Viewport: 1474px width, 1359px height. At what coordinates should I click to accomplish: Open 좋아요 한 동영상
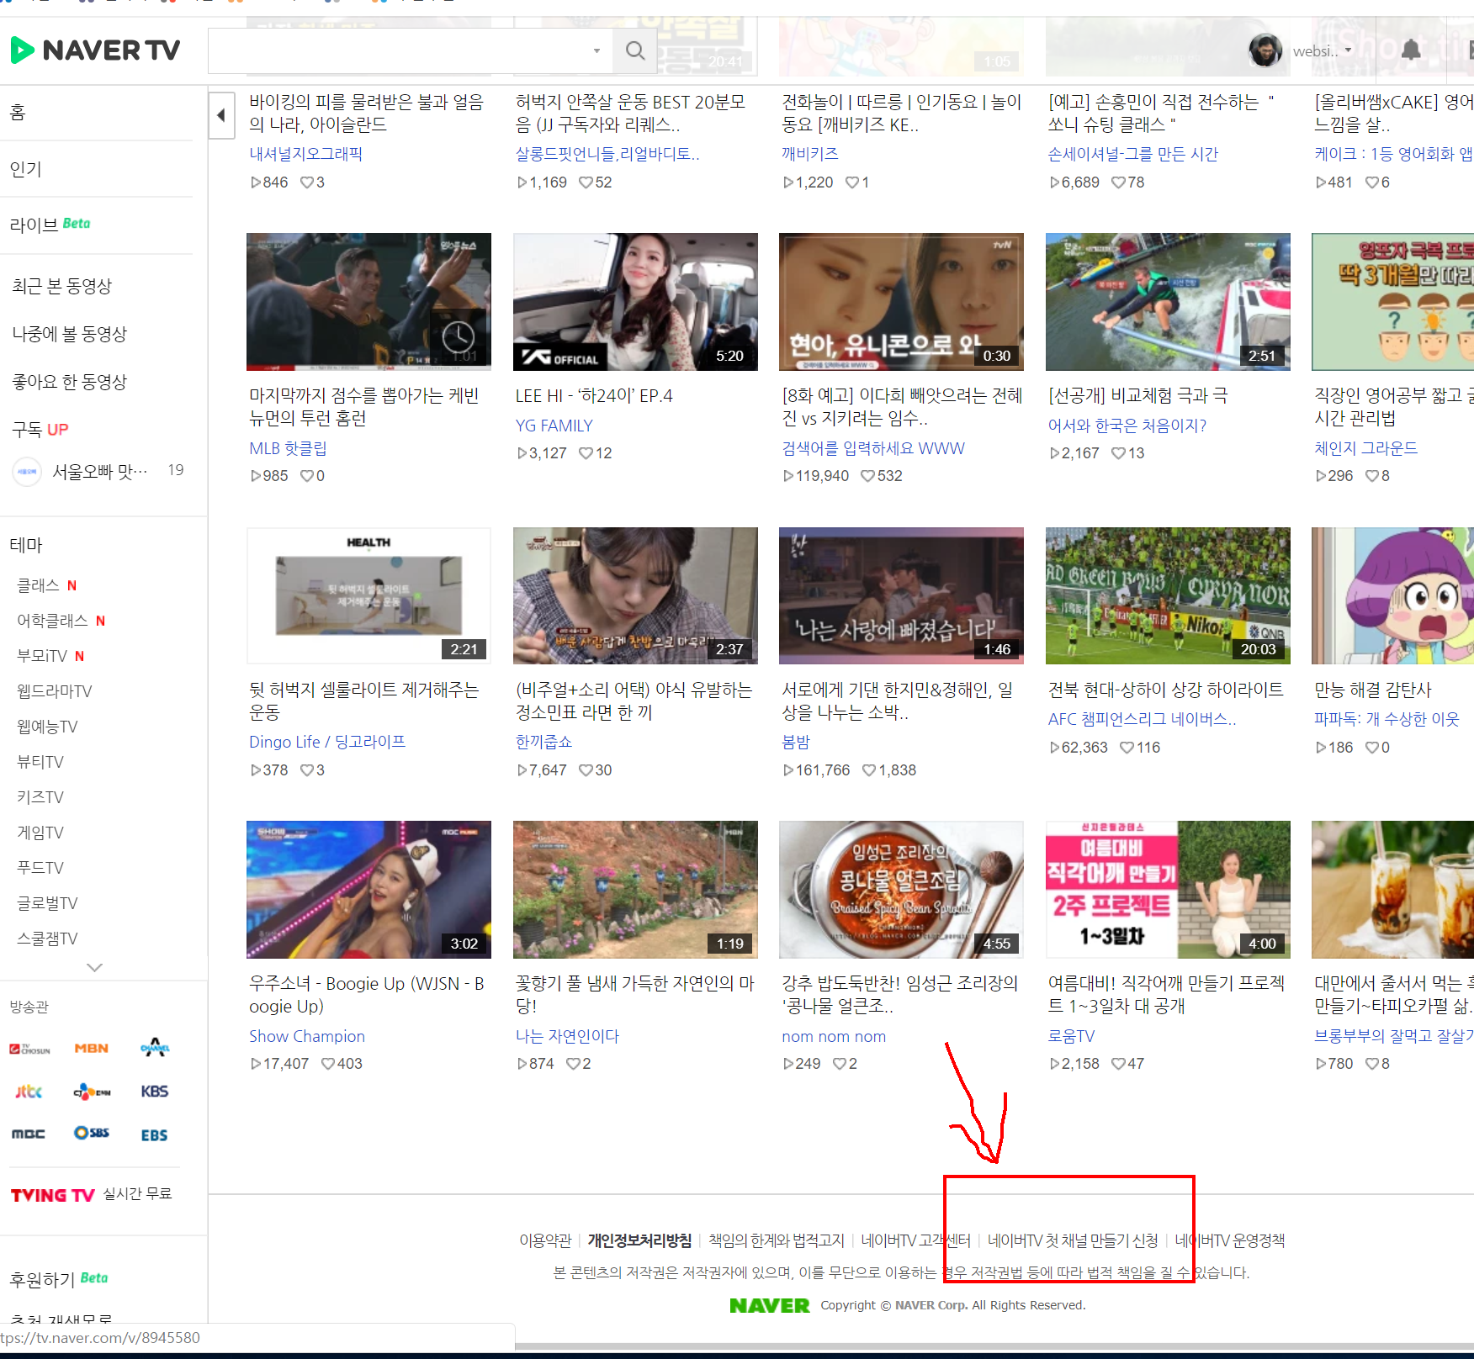(69, 382)
